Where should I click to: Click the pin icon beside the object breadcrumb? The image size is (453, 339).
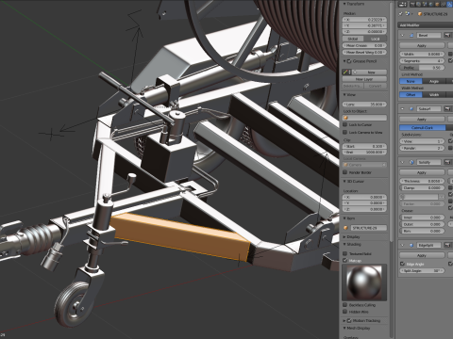[400, 14]
